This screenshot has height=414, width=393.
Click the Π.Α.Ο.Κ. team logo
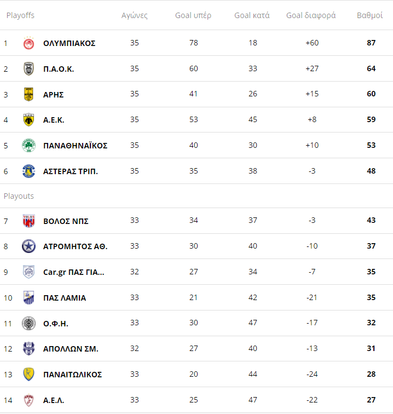(x=28, y=69)
